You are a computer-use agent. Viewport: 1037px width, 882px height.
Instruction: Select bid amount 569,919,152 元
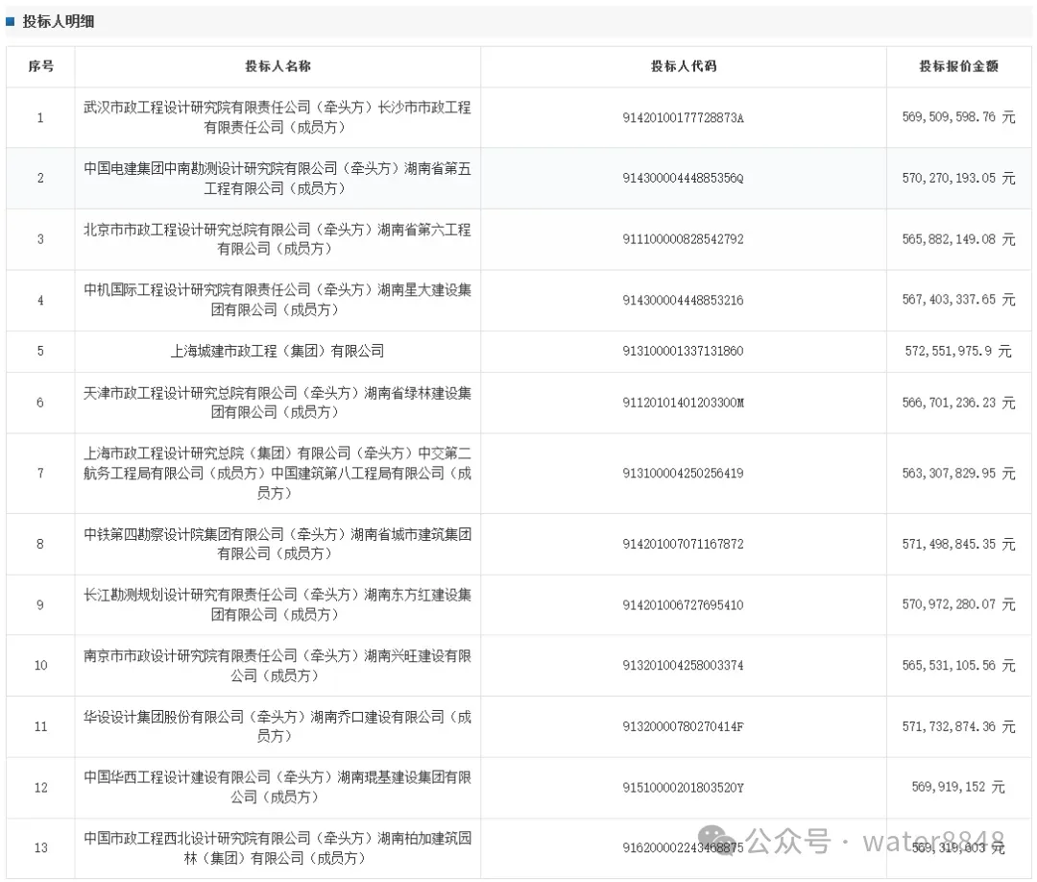(958, 787)
